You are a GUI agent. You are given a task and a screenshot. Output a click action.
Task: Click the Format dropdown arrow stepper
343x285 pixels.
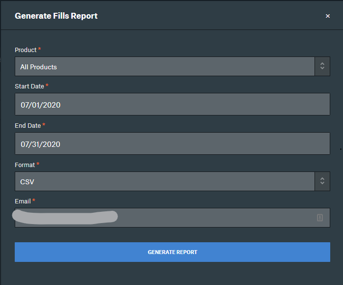point(322,181)
